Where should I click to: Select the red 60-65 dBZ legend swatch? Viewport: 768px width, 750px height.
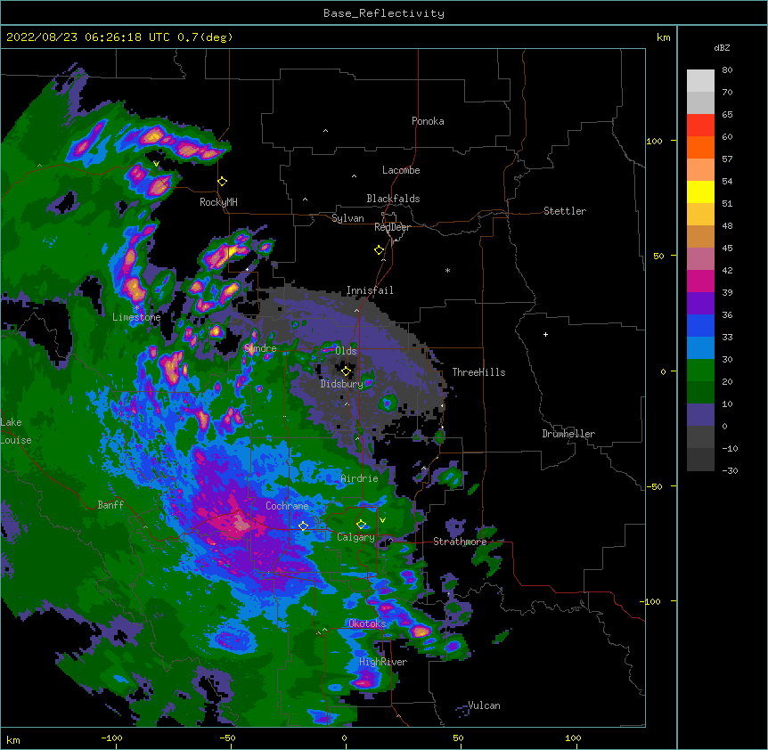click(700, 126)
